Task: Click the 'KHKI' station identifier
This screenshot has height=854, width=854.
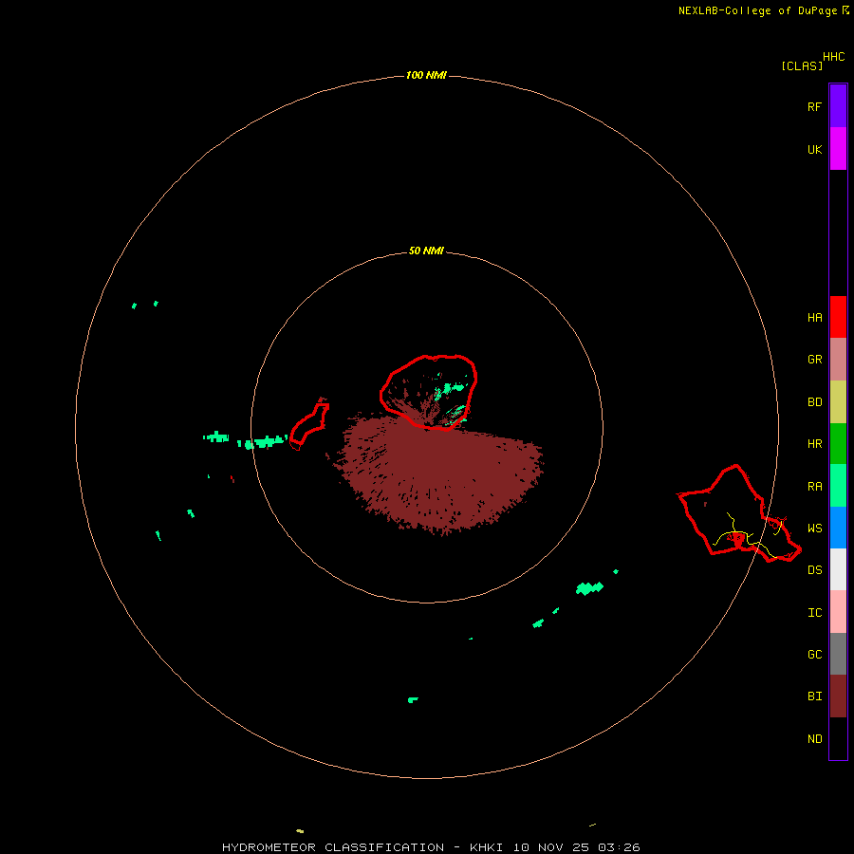Action: point(486,847)
